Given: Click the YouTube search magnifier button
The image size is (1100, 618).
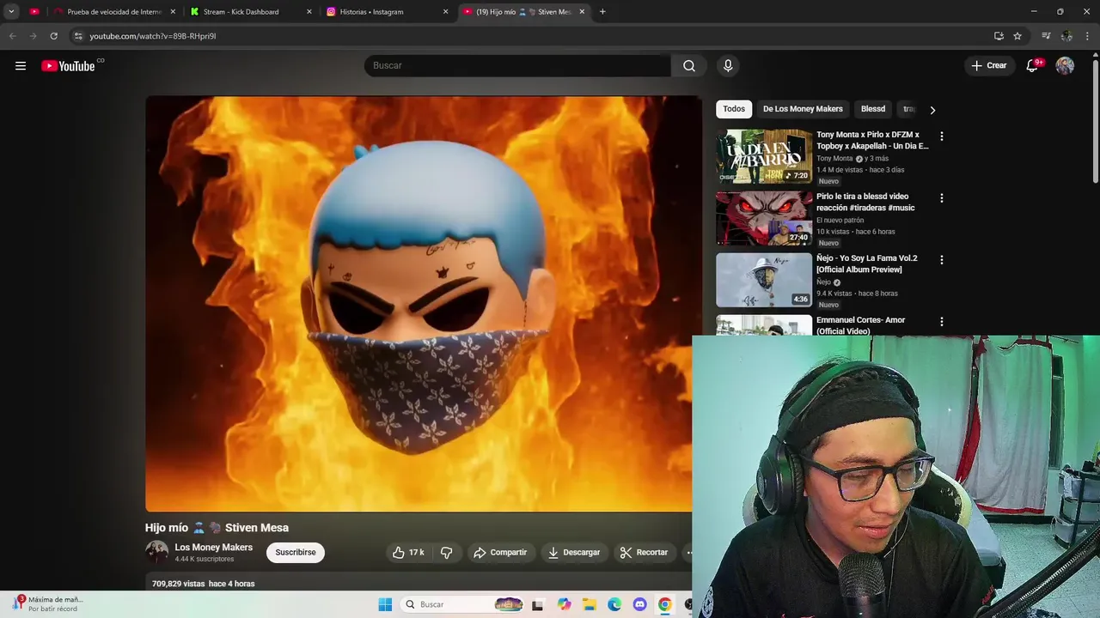Looking at the screenshot, I should [x=689, y=66].
